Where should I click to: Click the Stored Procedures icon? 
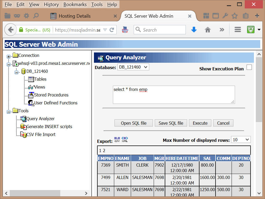pos(31,95)
